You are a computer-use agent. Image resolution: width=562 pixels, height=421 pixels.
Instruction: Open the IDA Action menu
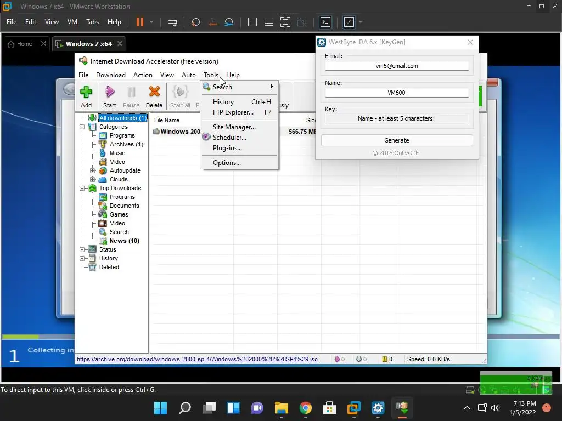click(x=143, y=75)
